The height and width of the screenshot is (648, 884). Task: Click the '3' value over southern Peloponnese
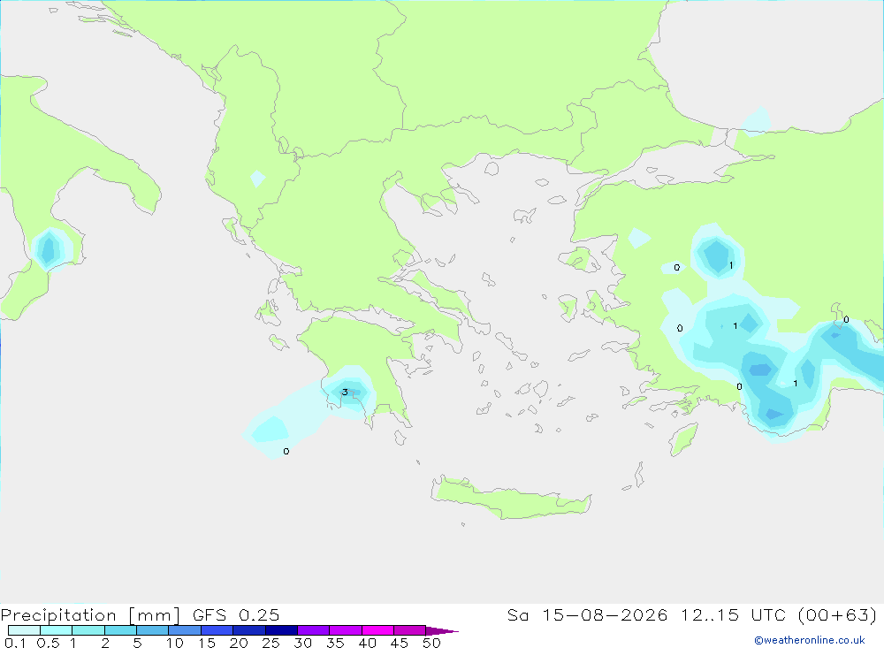click(x=345, y=392)
